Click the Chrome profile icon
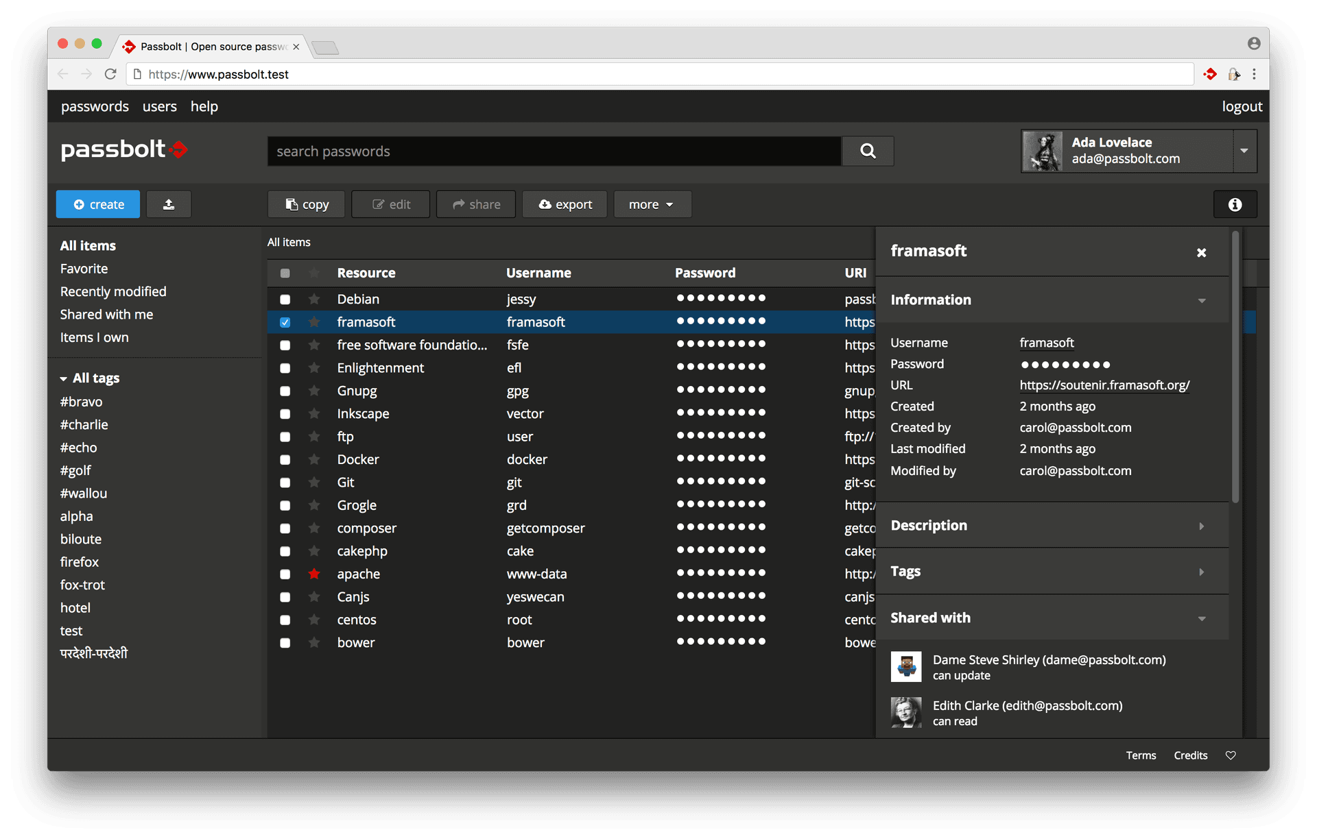The width and height of the screenshot is (1317, 839). click(1254, 44)
